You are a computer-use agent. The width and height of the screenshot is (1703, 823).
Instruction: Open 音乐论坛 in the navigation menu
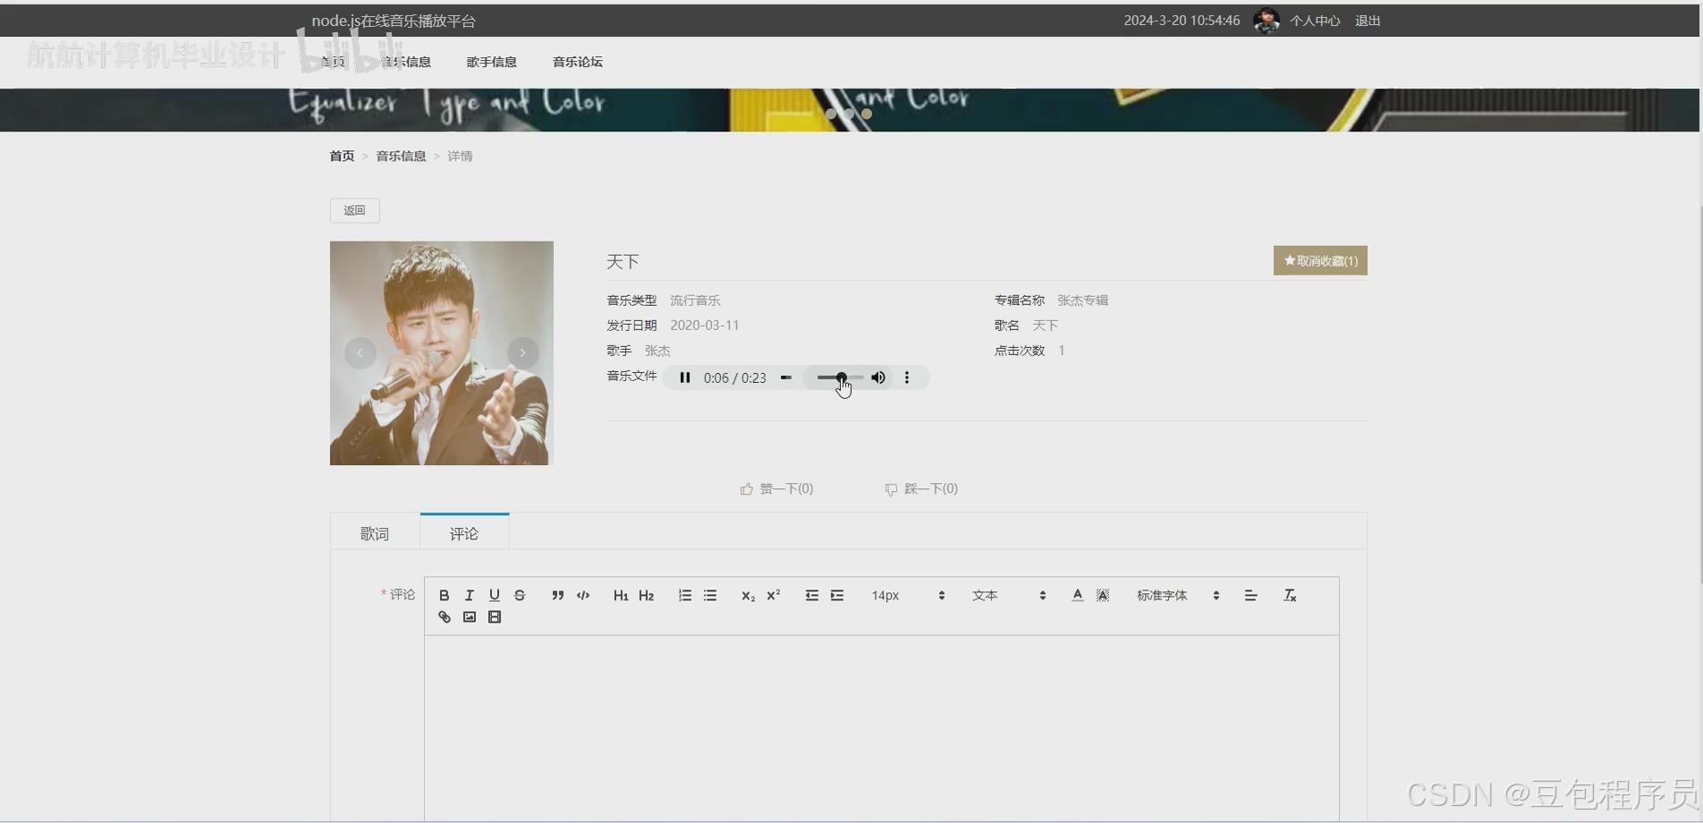578,62
